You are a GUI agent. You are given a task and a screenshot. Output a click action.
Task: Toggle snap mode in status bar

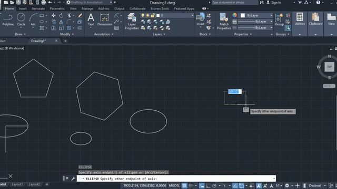191,185
